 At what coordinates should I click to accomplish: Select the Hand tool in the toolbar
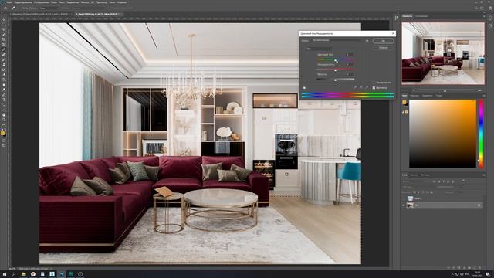pyautogui.click(x=4, y=115)
